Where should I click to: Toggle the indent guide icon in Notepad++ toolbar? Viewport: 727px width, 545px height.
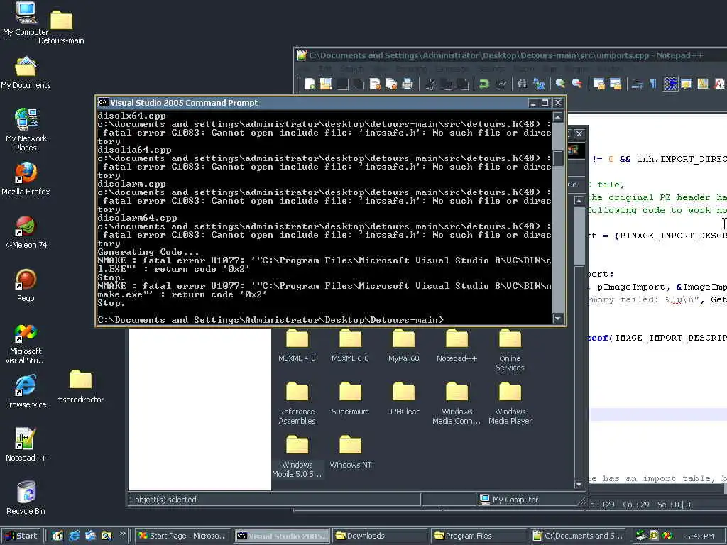670,84
